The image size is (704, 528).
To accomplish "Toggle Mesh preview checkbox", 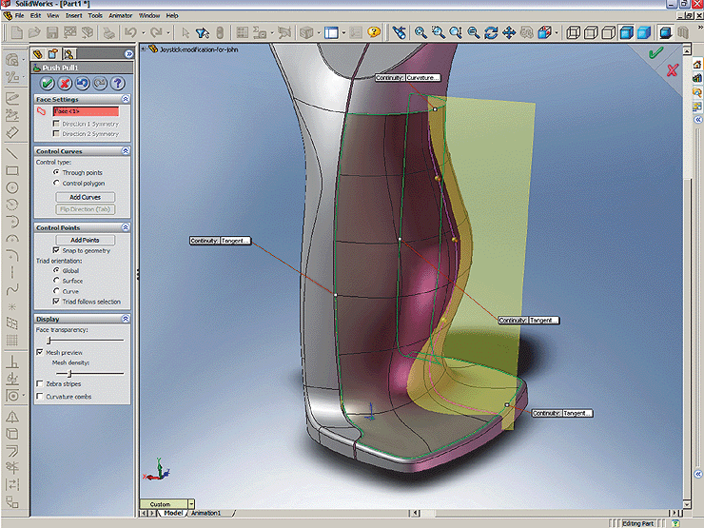I will pos(40,352).
